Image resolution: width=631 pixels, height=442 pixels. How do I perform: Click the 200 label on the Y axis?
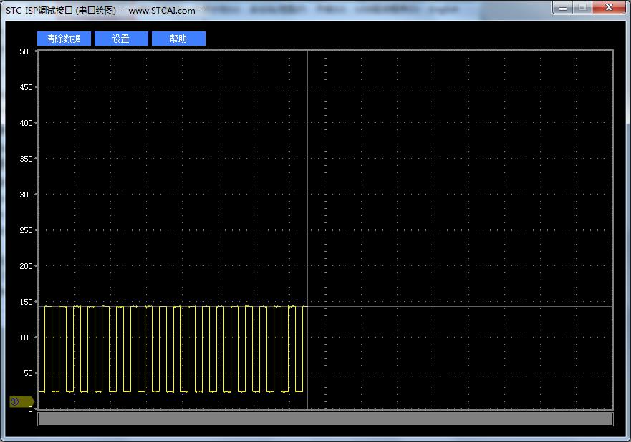(x=27, y=266)
